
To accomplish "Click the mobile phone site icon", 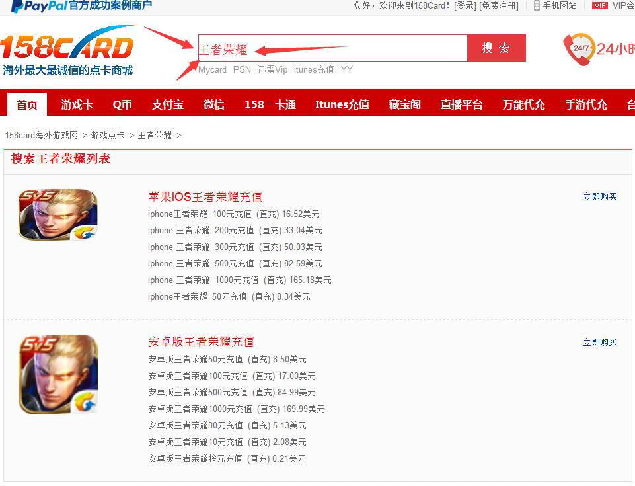I will (x=537, y=6).
